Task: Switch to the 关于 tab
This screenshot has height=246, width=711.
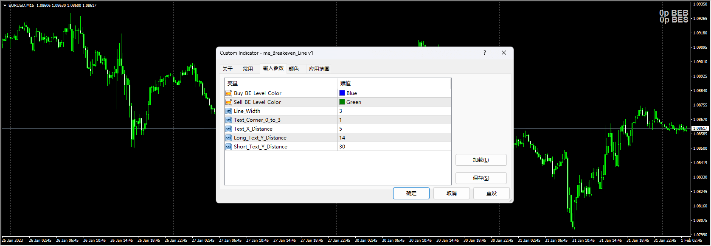Action: pyautogui.click(x=228, y=69)
